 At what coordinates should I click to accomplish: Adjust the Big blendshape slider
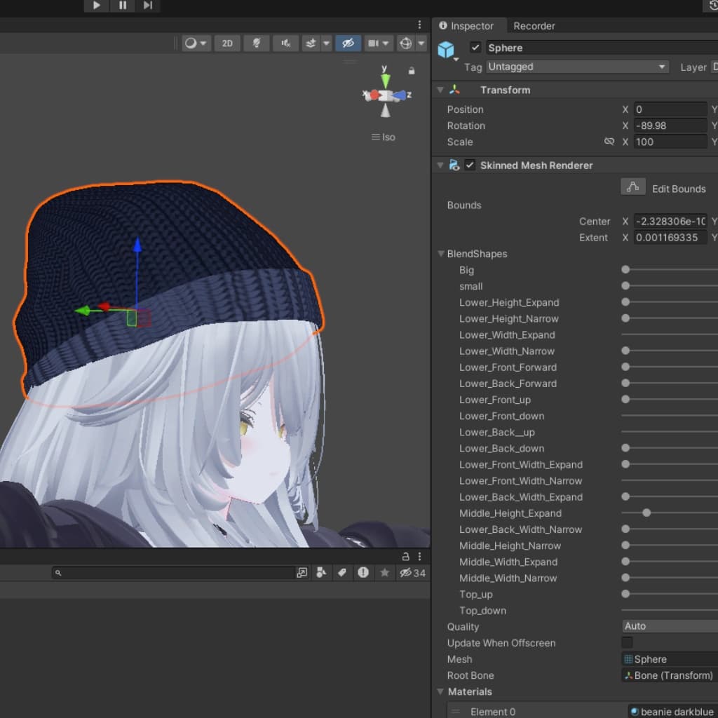(x=670, y=270)
